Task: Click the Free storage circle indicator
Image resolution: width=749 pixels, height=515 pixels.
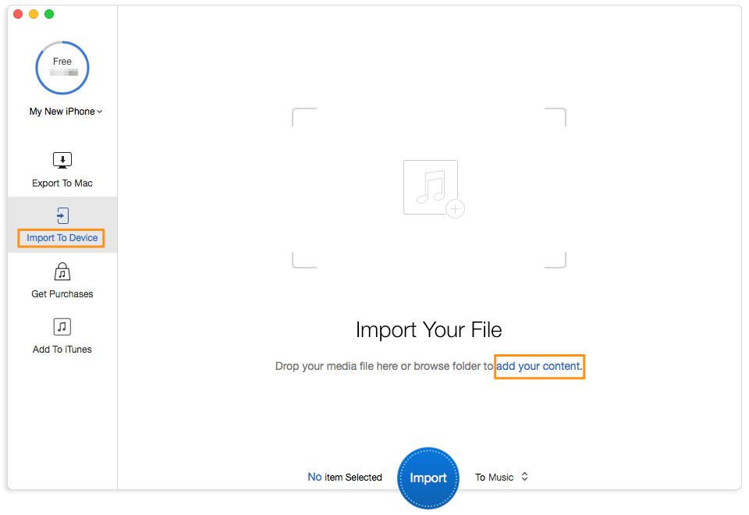Action: click(x=62, y=68)
